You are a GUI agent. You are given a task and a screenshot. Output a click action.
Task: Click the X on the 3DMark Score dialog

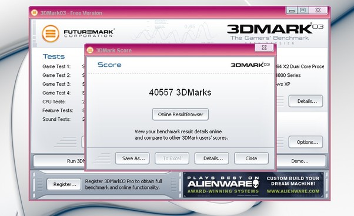264,48
